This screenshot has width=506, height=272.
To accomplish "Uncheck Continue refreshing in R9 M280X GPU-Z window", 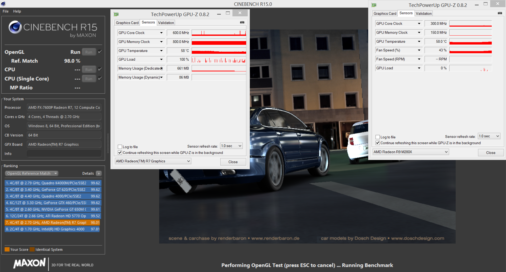I will (378, 143).
